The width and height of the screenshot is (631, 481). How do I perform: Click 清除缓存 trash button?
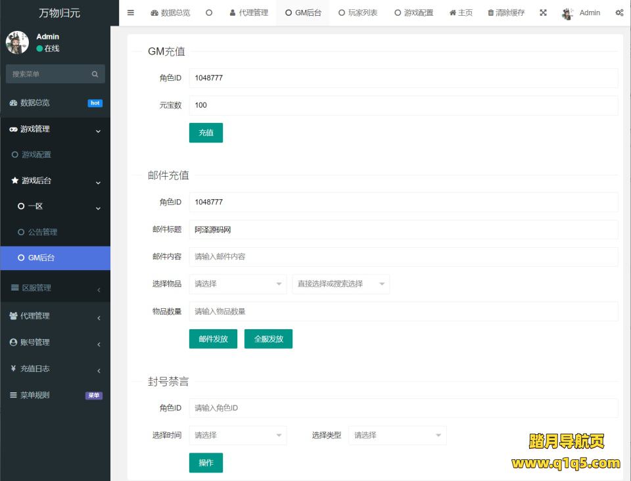point(506,12)
